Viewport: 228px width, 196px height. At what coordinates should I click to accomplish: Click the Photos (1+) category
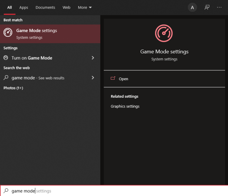click(13, 88)
